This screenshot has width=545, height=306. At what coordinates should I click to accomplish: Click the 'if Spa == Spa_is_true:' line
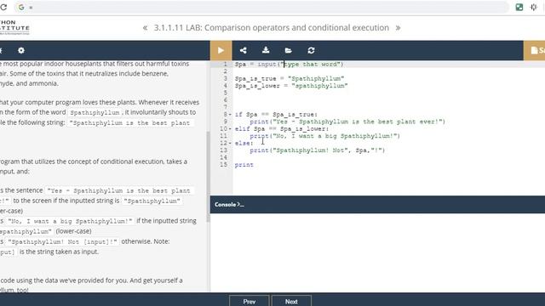276,115
